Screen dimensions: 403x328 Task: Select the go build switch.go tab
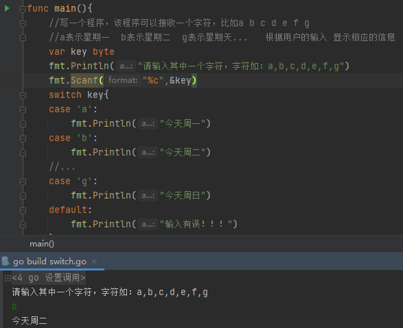pyautogui.click(x=49, y=262)
